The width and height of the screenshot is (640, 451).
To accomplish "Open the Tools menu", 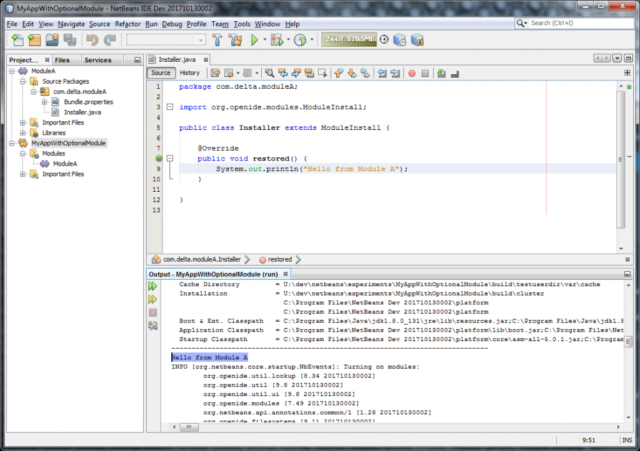I will tap(242, 24).
